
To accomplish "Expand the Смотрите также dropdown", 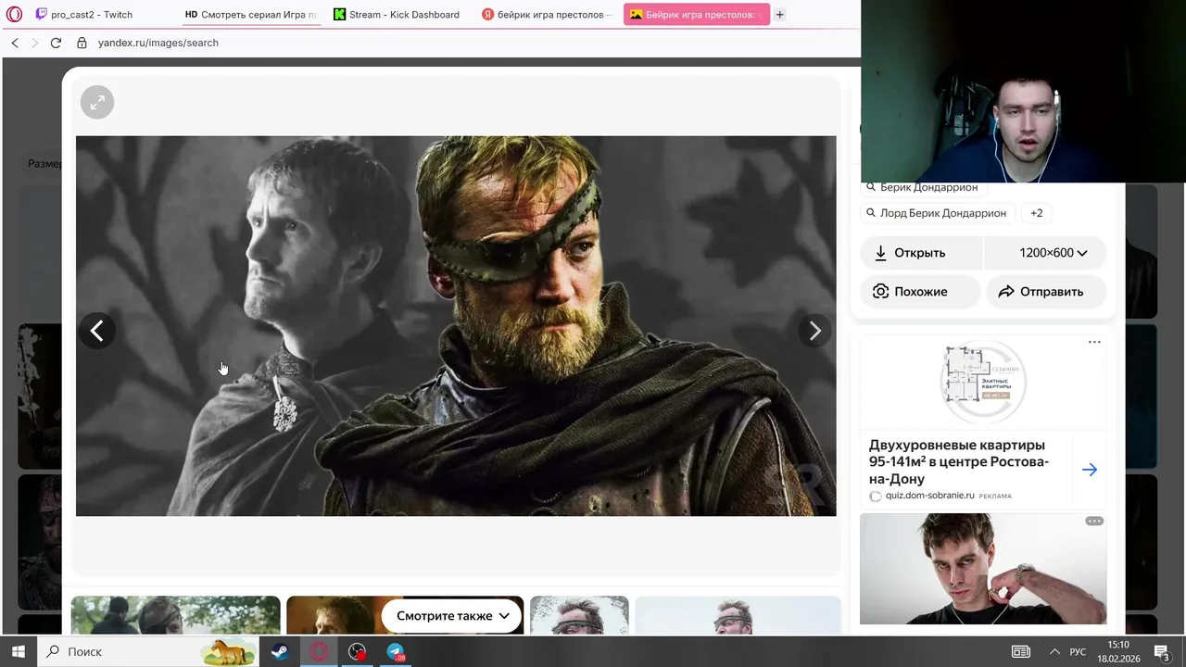I will point(452,615).
